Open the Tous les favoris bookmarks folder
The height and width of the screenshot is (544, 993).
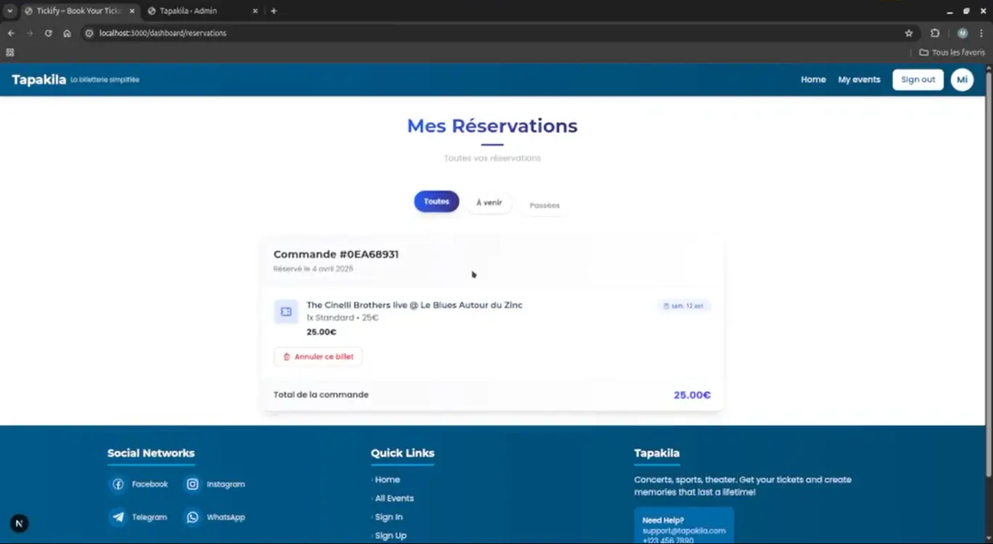pos(952,52)
